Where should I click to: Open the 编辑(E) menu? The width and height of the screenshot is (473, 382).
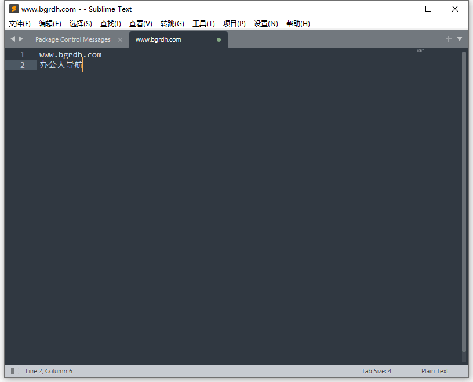(x=50, y=24)
